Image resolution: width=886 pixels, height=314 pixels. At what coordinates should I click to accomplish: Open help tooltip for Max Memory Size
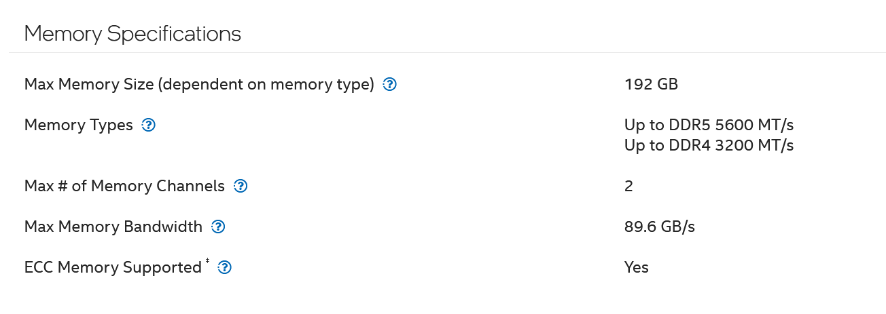(x=389, y=85)
